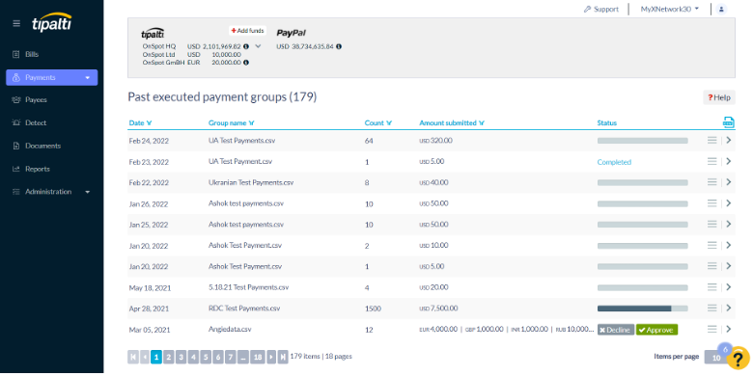Open details arrow for Angiedata.csv
This screenshot has width=753, height=376.
pos(729,329)
